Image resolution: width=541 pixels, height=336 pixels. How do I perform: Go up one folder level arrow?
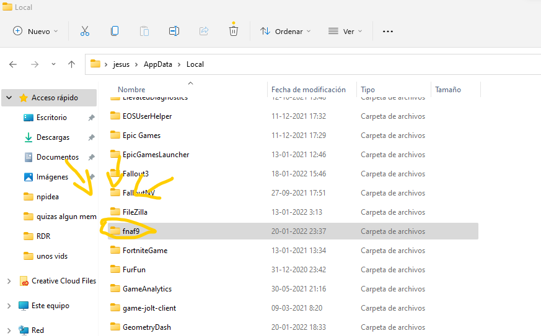click(x=71, y=64)
